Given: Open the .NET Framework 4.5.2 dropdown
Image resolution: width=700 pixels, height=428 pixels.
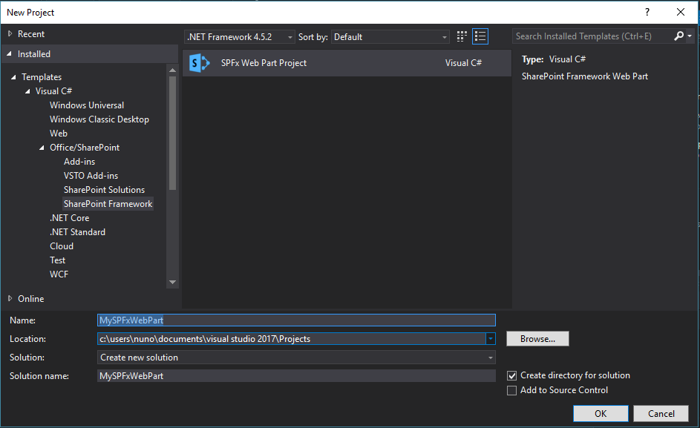Looking at the screenshot, I should pyautogui.click(x=239, y=37).
